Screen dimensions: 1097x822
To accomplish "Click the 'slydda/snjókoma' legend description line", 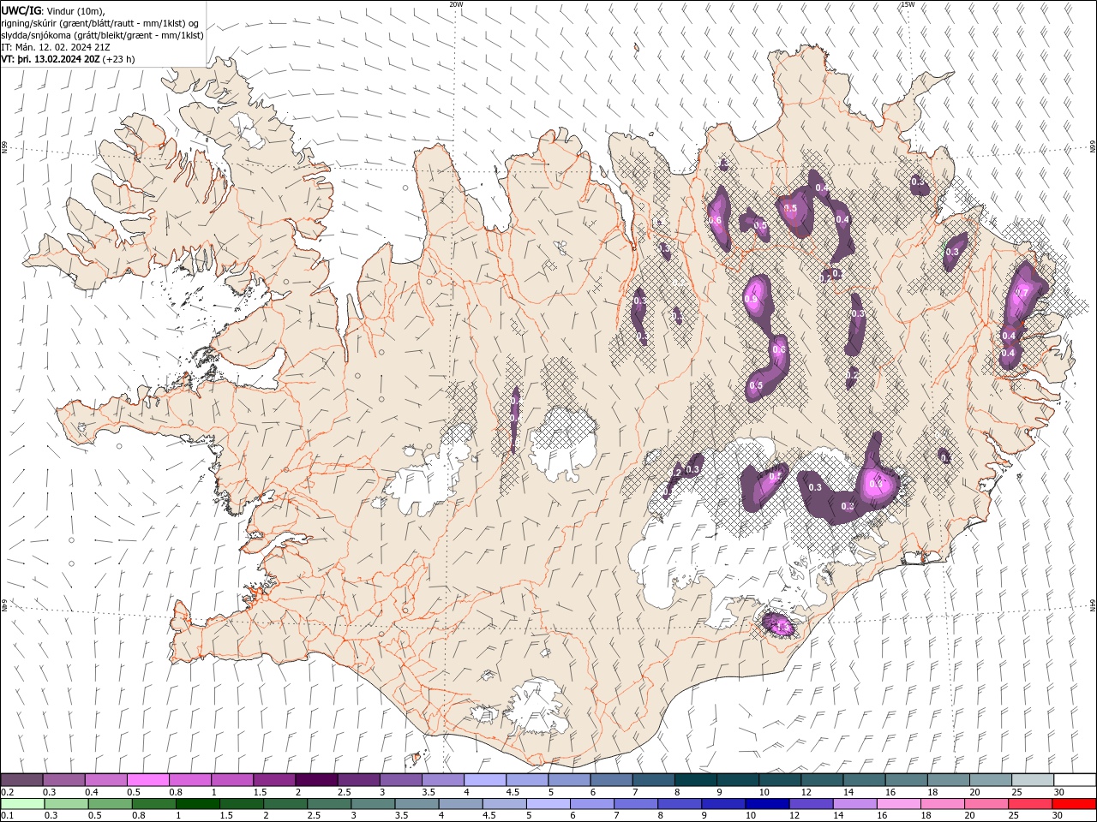I will tap(103, 35).
